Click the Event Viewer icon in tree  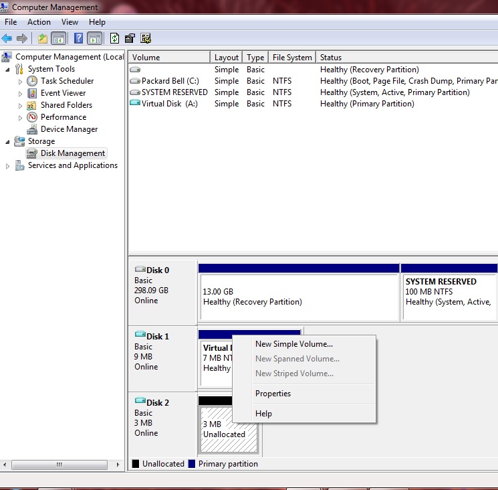tap(32, 93)
